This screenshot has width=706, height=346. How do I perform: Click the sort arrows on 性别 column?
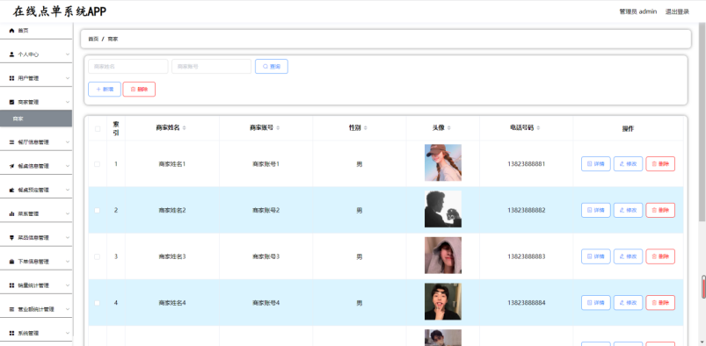tap(365, 128)
